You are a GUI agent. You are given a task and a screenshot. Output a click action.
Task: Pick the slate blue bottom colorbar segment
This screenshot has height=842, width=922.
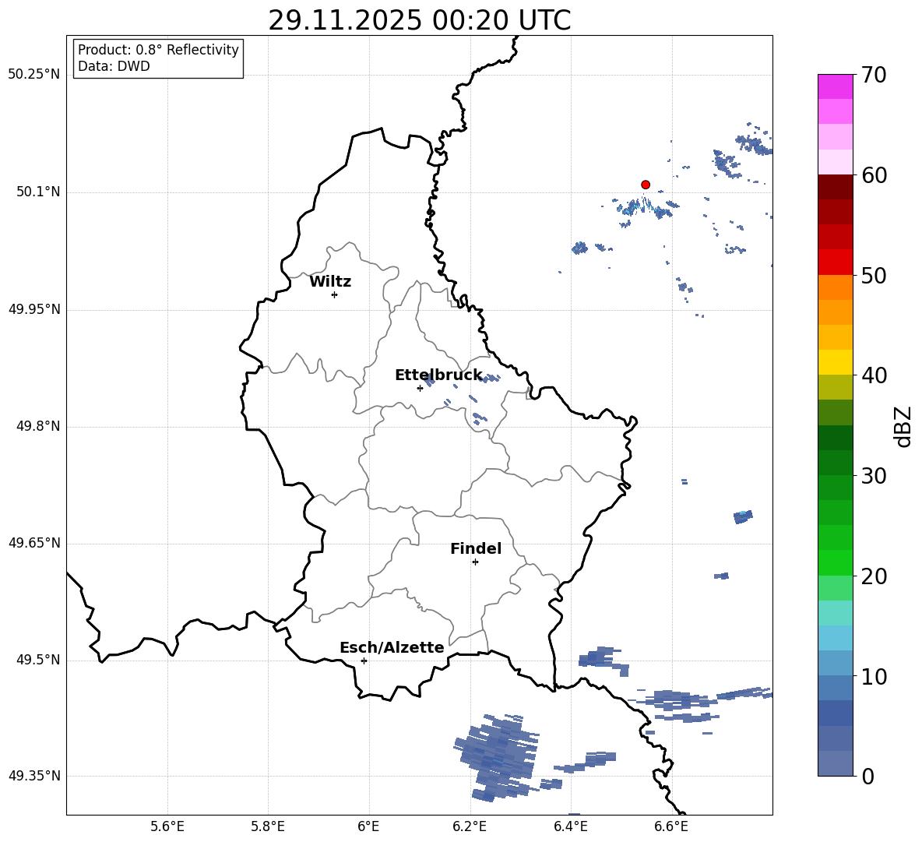[836, 763]
